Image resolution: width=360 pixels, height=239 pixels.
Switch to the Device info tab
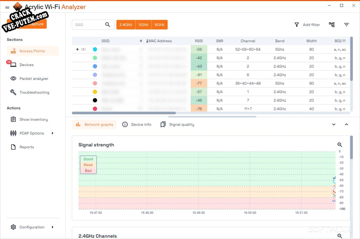coord(137,125)
